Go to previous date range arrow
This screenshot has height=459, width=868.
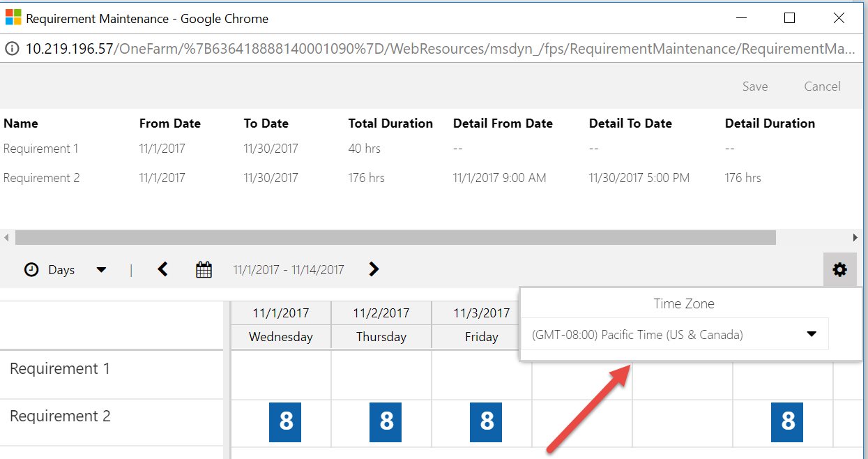(x=163, y=269)
